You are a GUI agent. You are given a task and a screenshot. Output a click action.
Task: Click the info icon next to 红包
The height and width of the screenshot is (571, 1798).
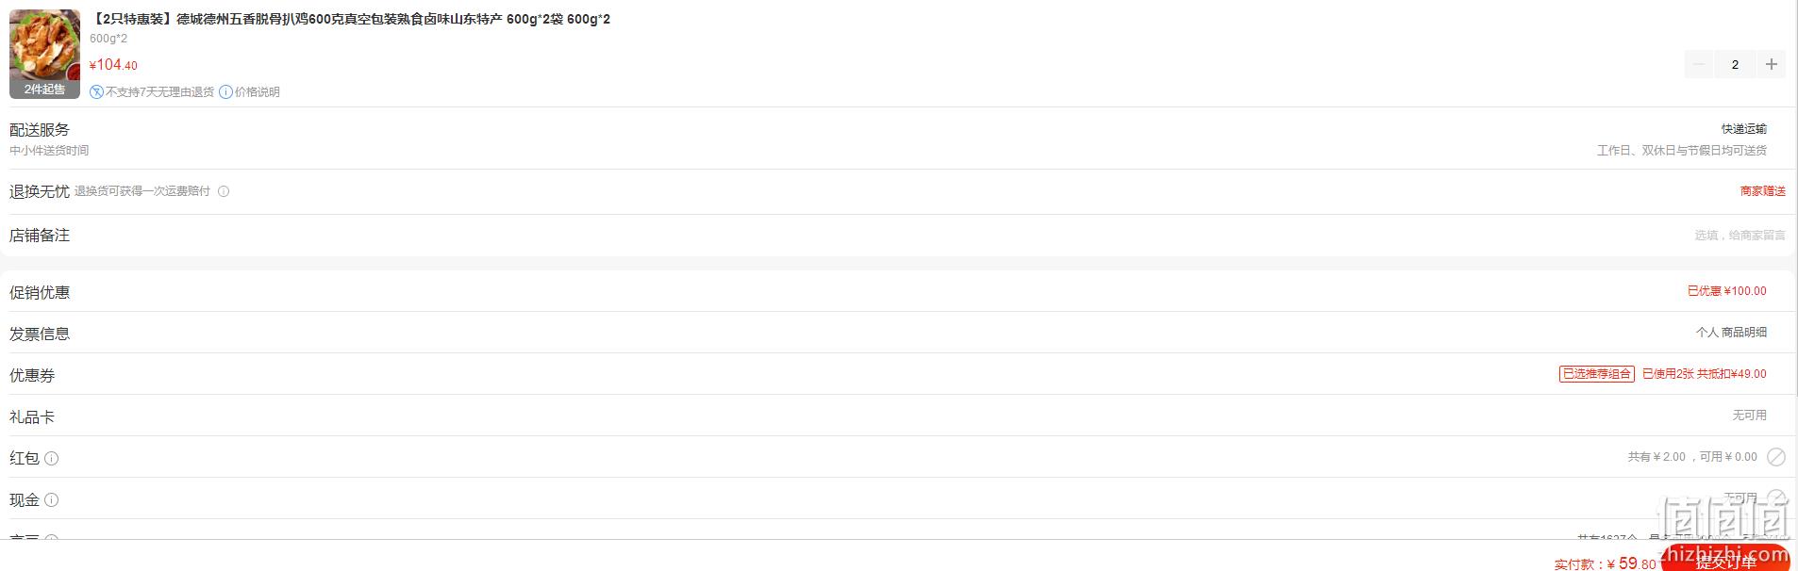pos(52,458)
